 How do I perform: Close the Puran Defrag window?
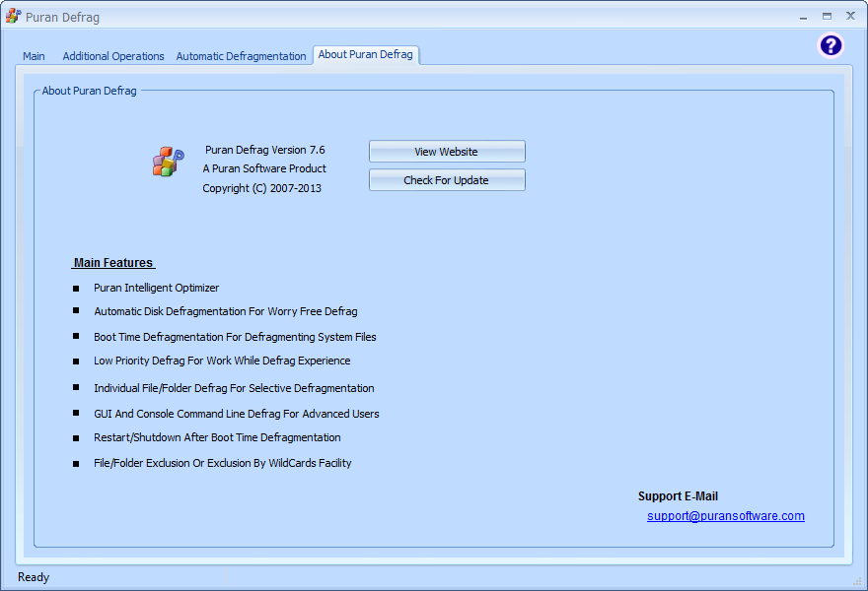pyautogui.click(x=851, y=16)
